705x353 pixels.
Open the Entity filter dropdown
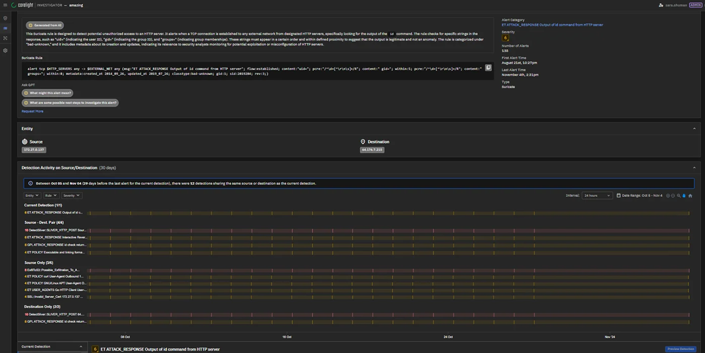[32, 195]
